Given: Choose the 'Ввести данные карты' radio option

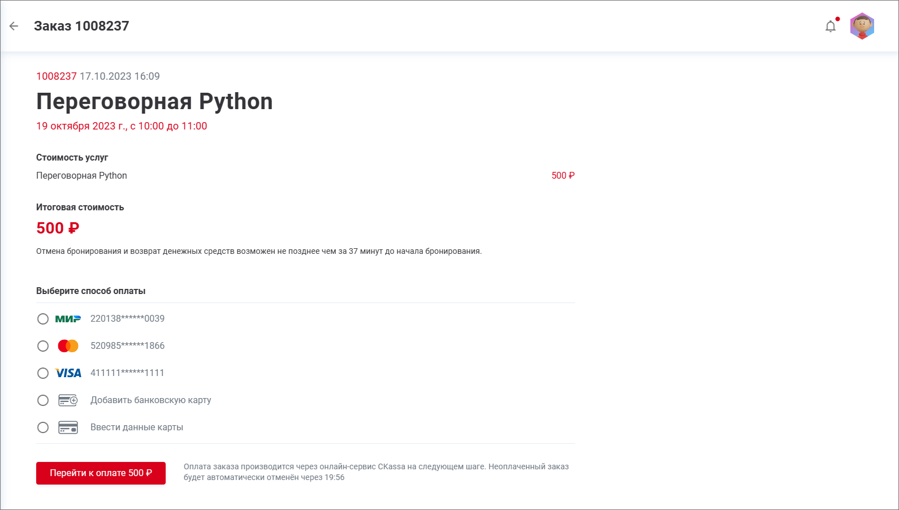Looking at the screenshot, I should (x=43, y=427).
